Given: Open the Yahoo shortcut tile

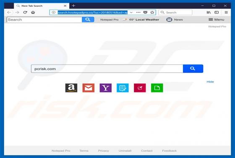Looking at the screenshot, I should pos(106,88).
